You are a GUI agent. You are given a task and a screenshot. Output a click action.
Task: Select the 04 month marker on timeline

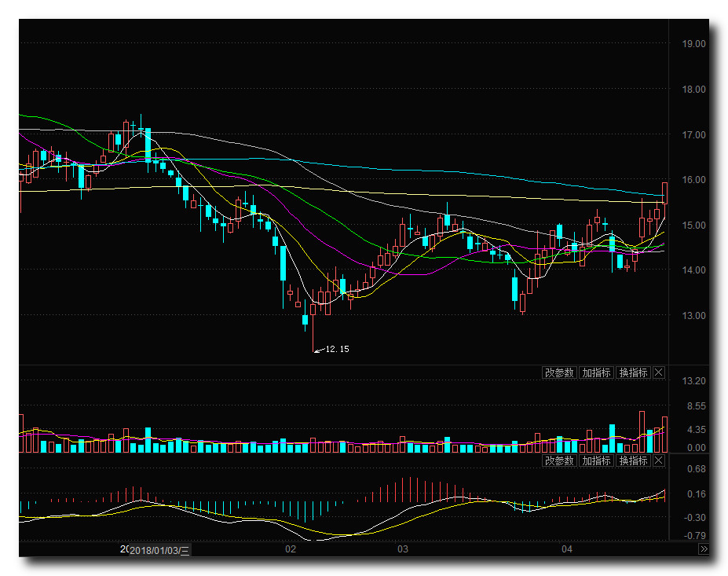click(x=567, y=549)
